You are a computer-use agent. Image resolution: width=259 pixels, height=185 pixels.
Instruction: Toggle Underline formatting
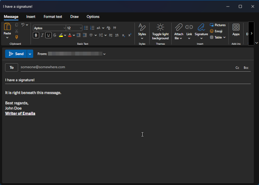point(48,35)
